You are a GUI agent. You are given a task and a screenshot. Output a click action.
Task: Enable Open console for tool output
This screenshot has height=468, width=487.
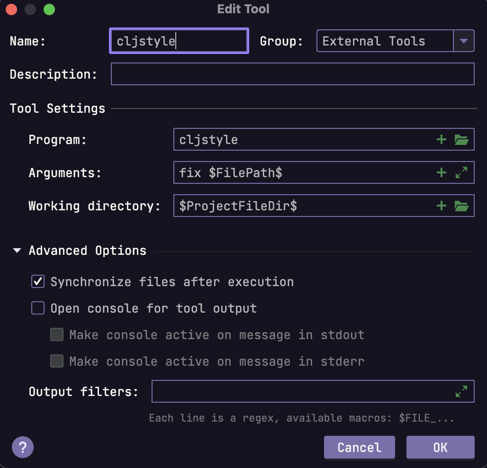38,308
